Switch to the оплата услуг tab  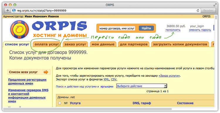(47, 44)
